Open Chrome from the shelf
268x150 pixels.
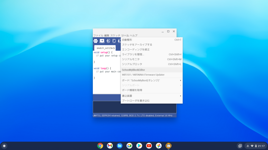(x=100, y=146)
